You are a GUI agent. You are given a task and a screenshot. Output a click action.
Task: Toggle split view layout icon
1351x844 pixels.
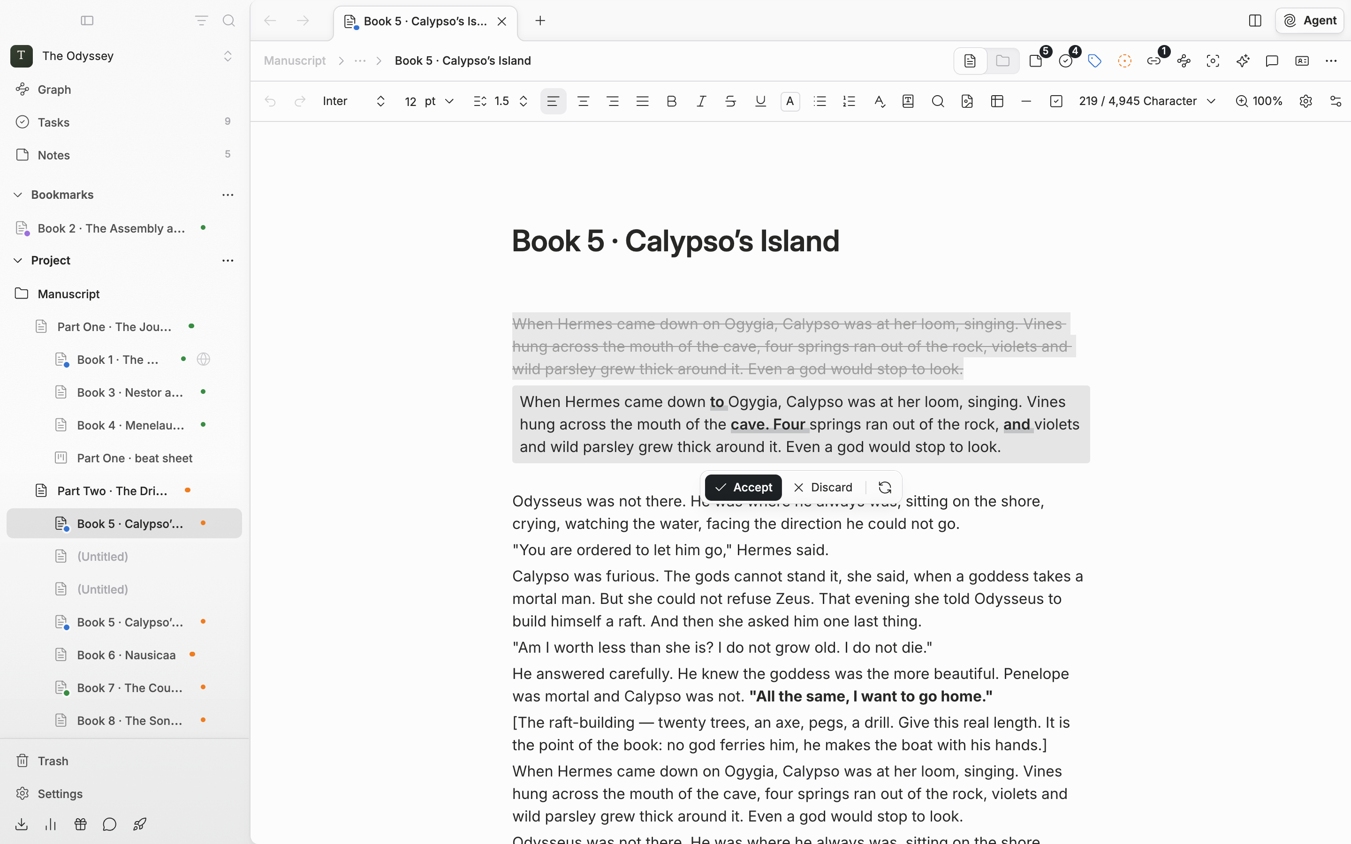tap(1255, 21)
